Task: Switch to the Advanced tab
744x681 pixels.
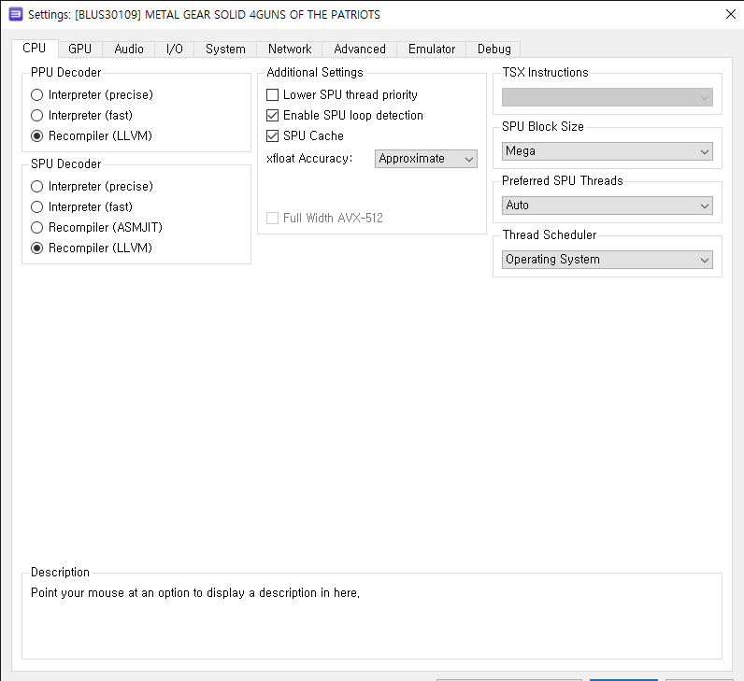Action: 360,49
